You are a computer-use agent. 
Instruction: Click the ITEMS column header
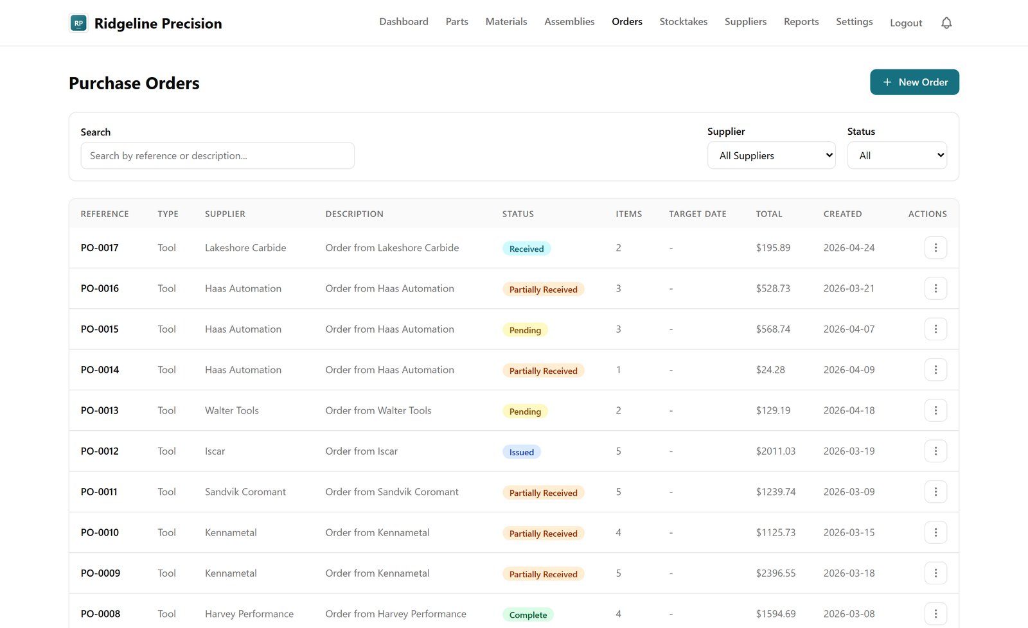click(628, 214)
